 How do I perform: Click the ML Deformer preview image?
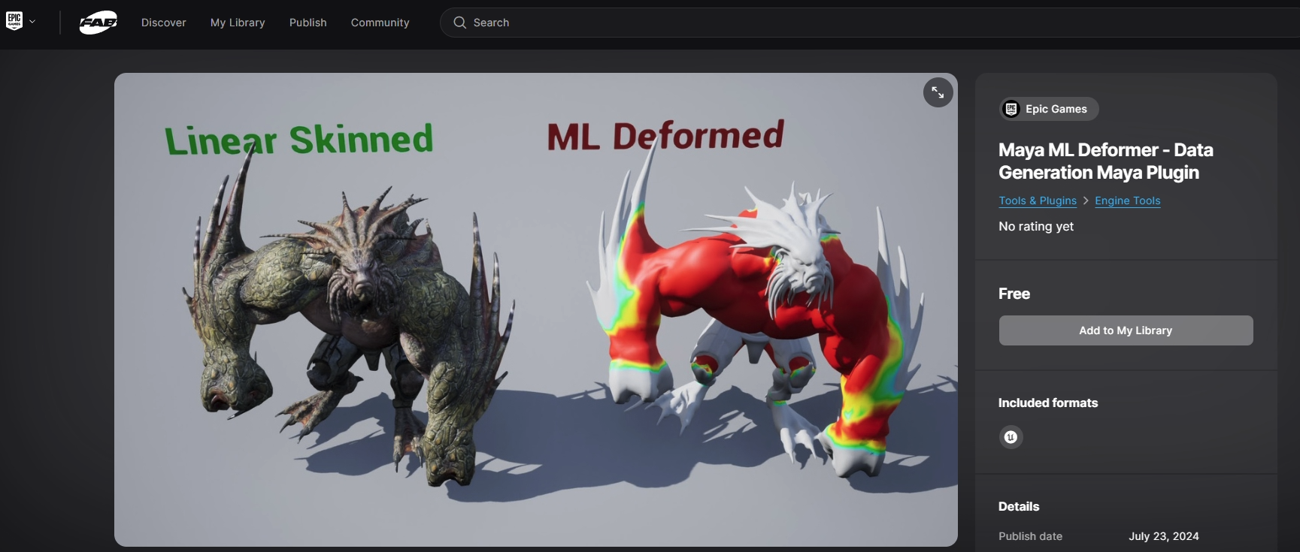tap(536, 309)
